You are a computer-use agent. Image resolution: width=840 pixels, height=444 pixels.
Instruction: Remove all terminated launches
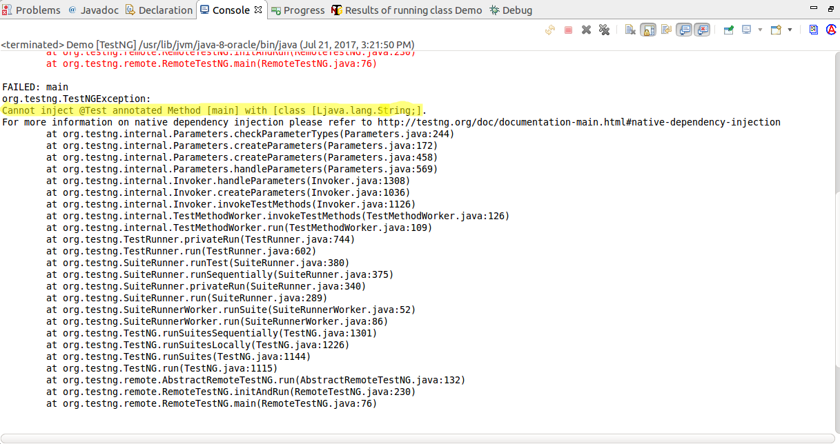604,30
